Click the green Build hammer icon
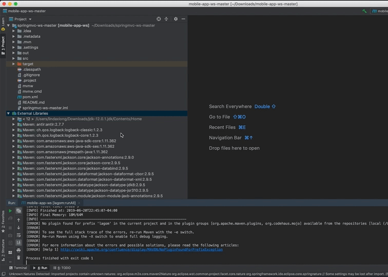The height and width of the screenshot is (277, 388). click(364, 11)
